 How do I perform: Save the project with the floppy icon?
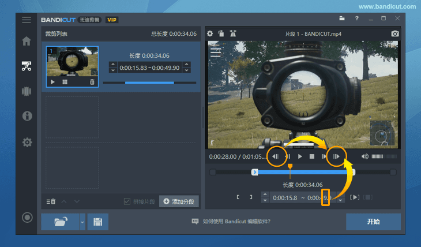click(97, 222)
